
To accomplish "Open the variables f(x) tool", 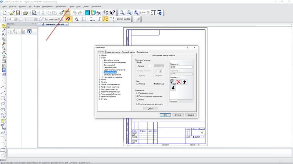I will [x=99, y=13].
